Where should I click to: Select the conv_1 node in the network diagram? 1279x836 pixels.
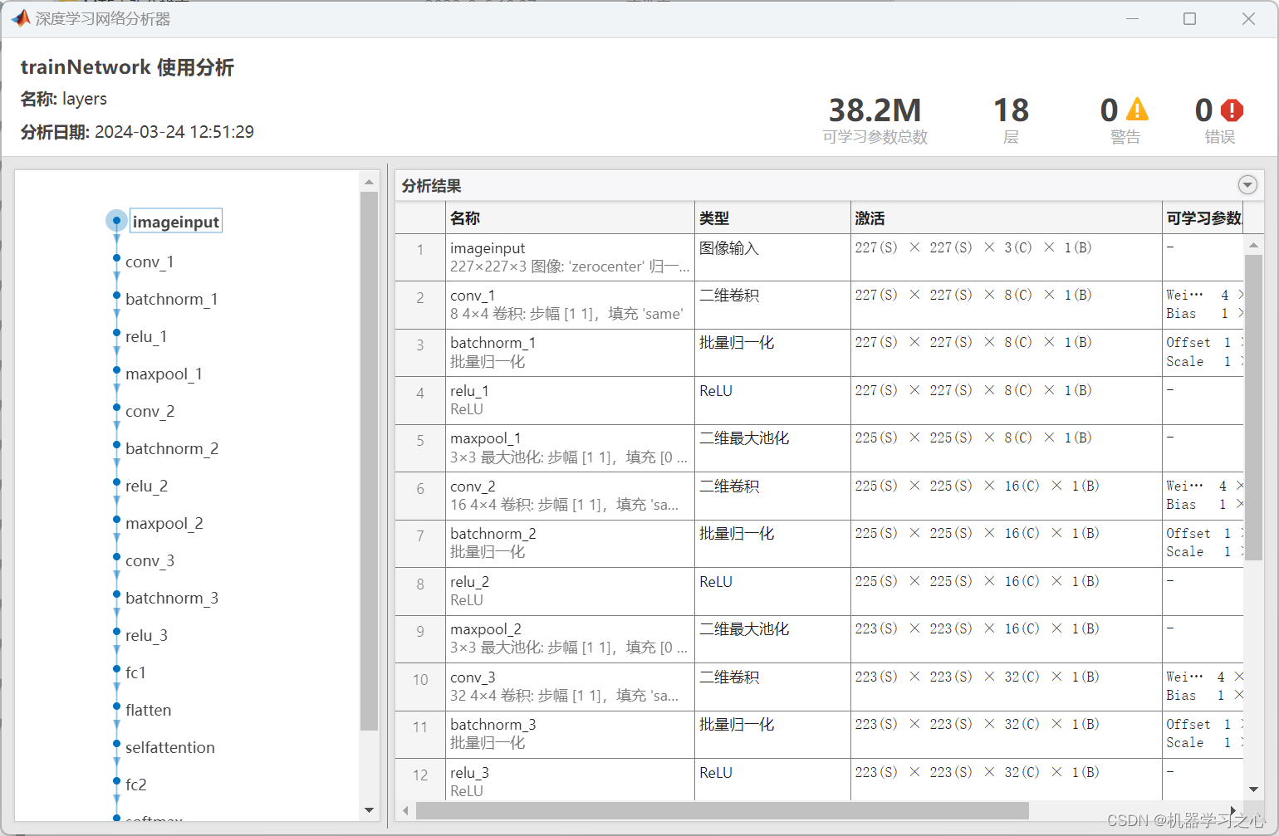point(149,262)
